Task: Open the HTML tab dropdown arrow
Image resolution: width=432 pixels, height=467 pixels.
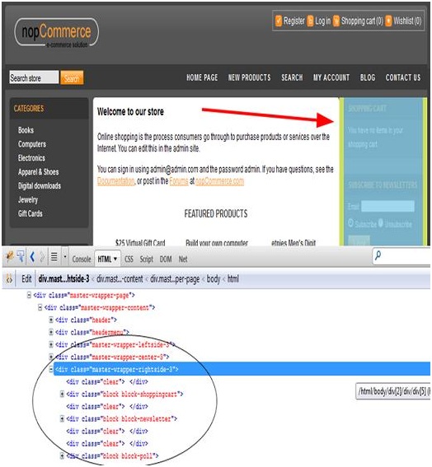Action: pos(115,259)
